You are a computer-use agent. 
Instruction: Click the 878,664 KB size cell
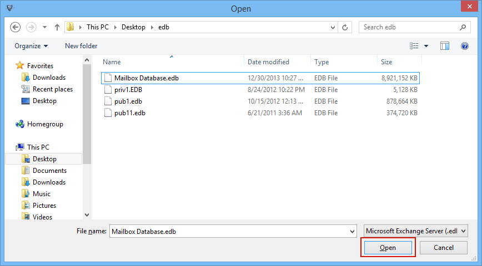tap(402, 101)
